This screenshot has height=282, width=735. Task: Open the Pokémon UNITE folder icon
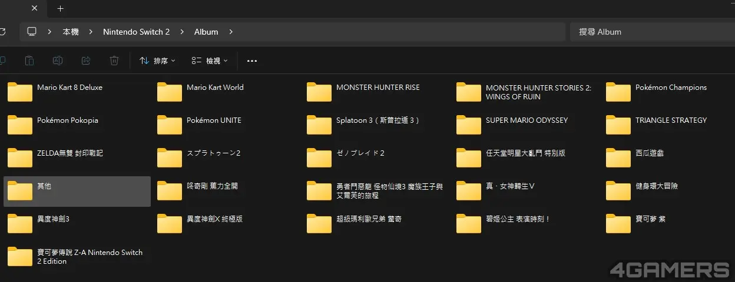(x=170, y=125)
